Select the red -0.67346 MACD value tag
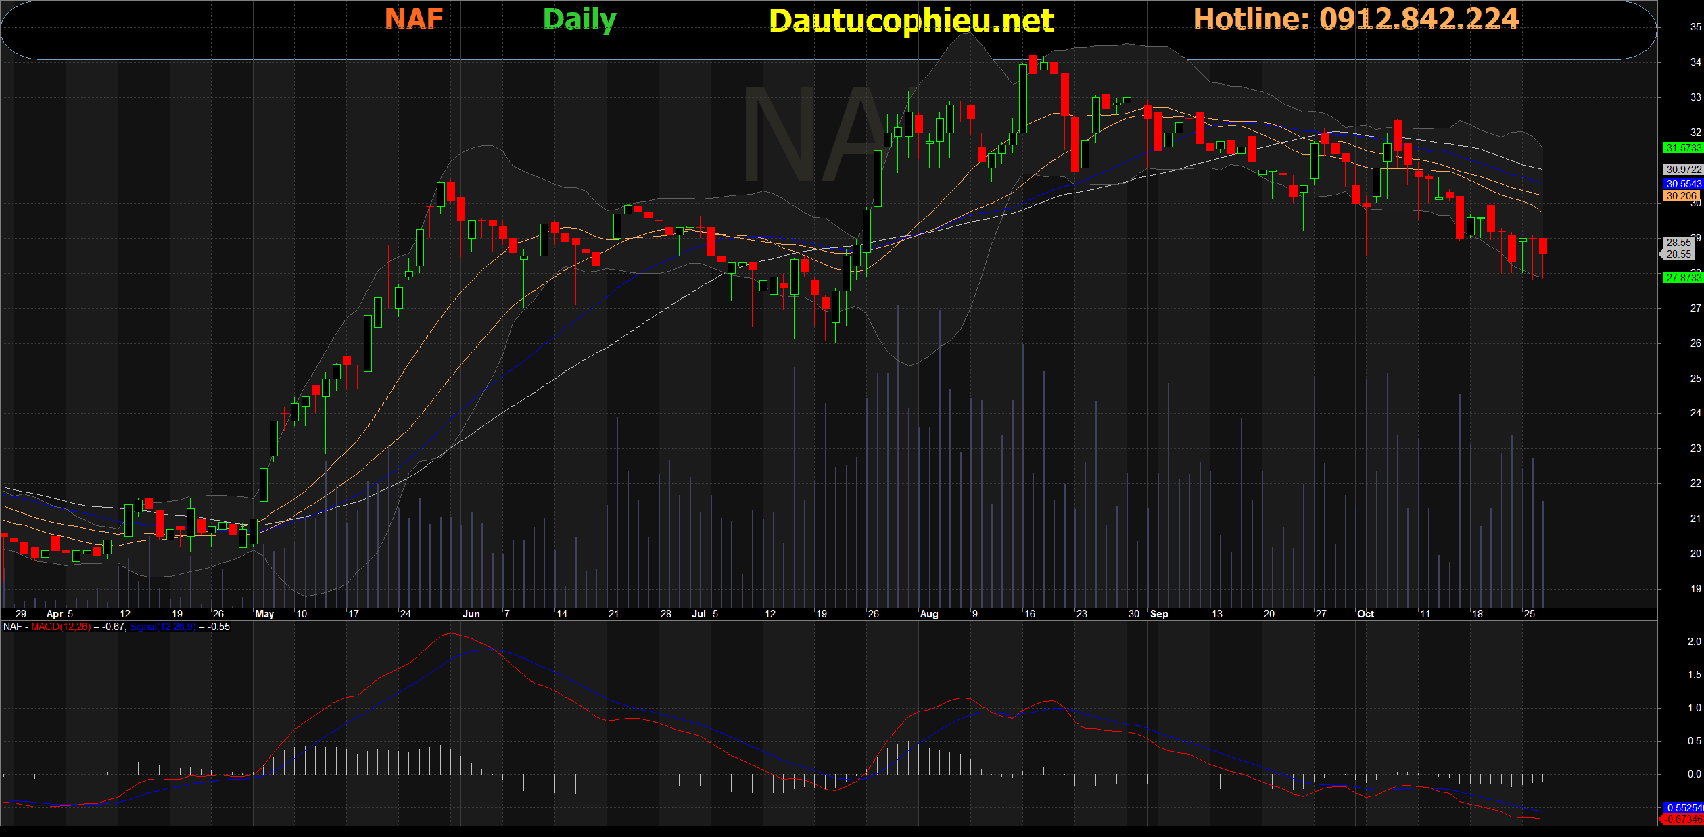This screenshot has height=837, width=1704. coord(1682,819)
